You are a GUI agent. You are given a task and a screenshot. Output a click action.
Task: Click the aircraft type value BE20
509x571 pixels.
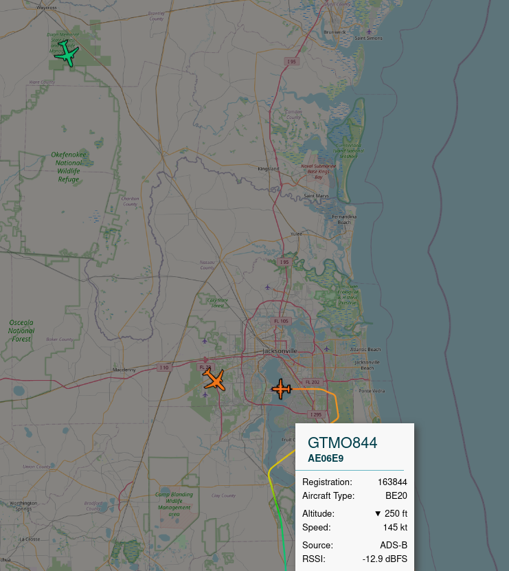click(x=396, y=495)
